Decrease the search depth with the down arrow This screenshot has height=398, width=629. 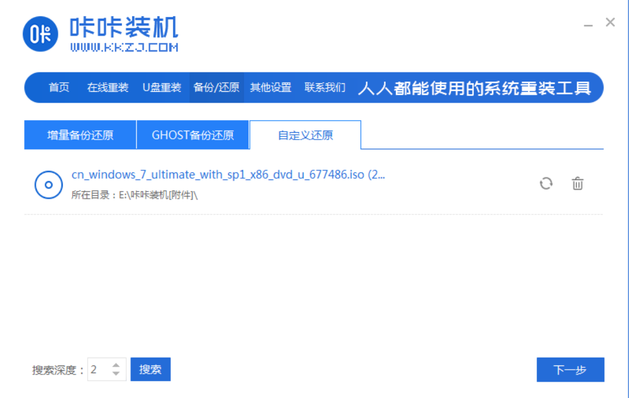[116, 373]
